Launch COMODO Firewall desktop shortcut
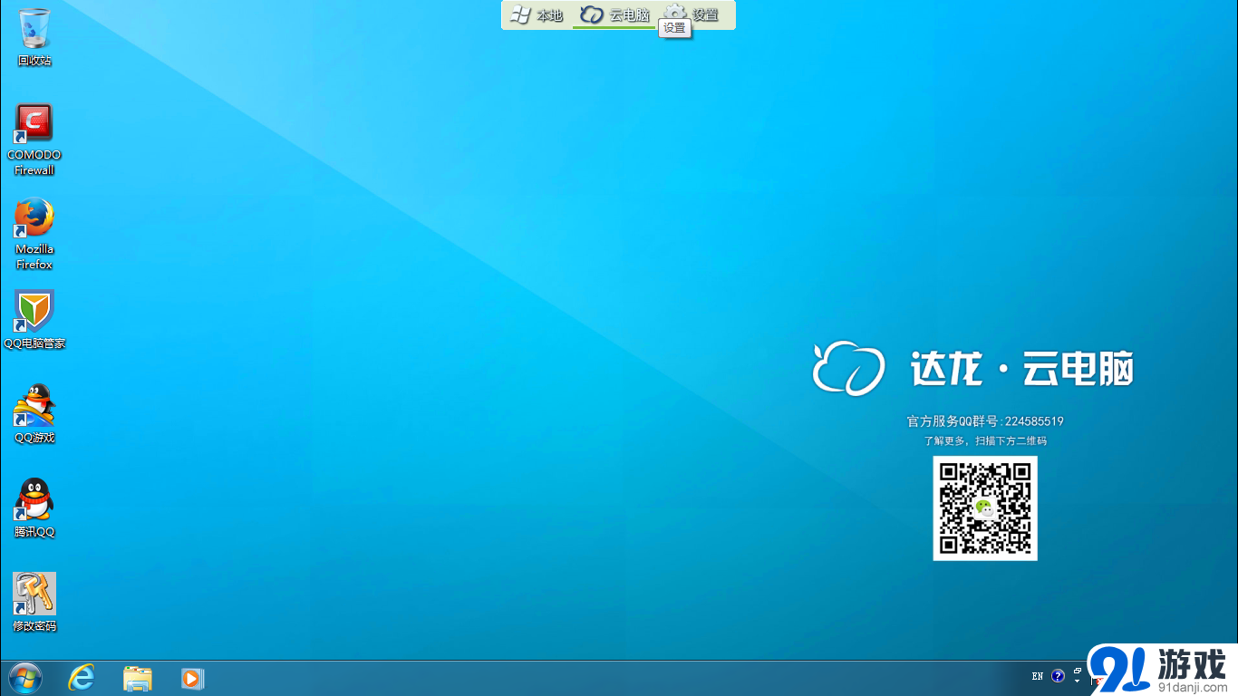Screen dimensions: 1238x696 point(34,139)
